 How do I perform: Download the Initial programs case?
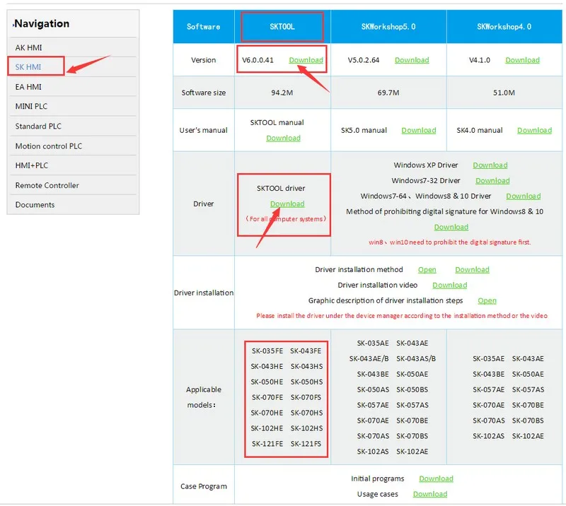coord(436,478)
